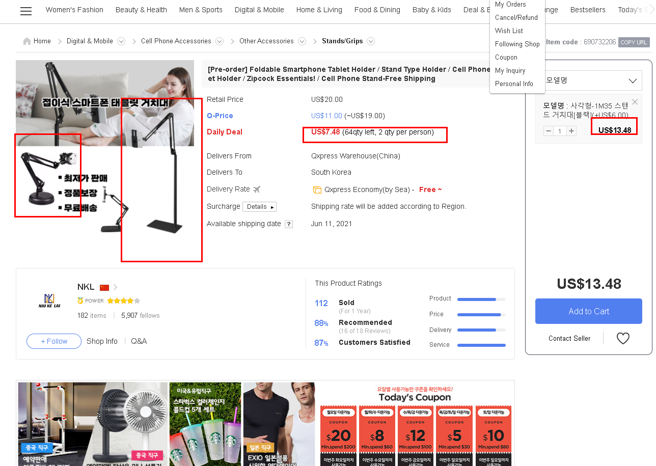Open Digital & Mobile category in top navigation
Image resolution: width=656 pixels, height=466 pixels.
(x=259, y=10)
